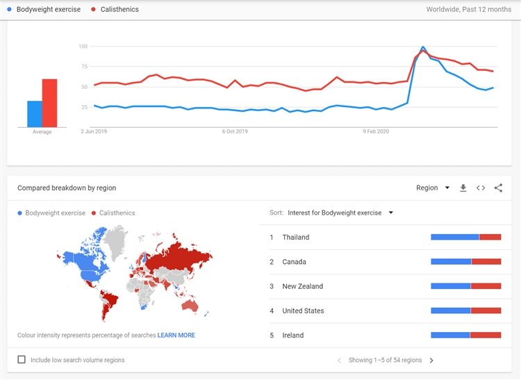Image resolution: width=521 pixels, height=380 pixels.
Task: Click the blue Average bar
Action: pyautogui.click(x=35, y=114)
